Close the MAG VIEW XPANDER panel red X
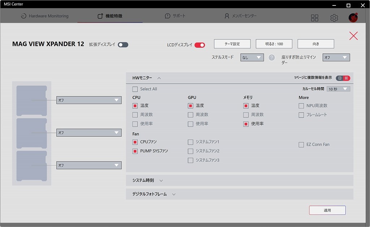The image size is (370, 227). tap(353, 36)
